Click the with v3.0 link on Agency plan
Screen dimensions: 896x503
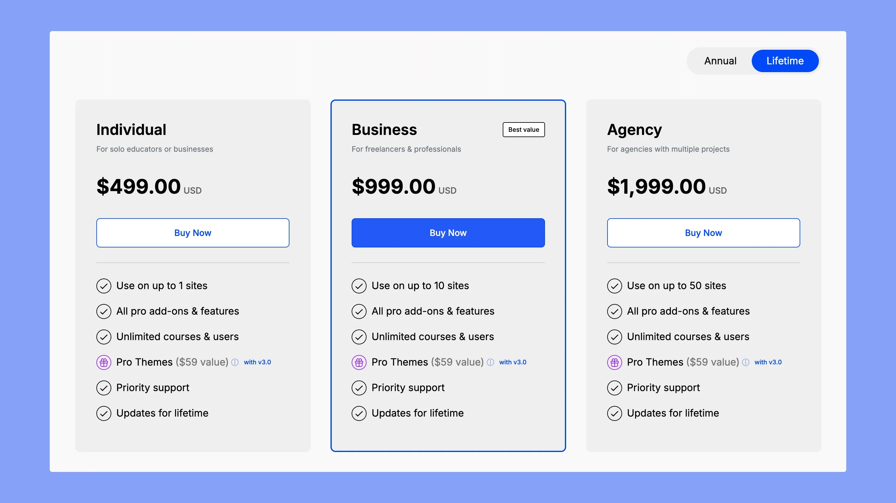(768, 362)
